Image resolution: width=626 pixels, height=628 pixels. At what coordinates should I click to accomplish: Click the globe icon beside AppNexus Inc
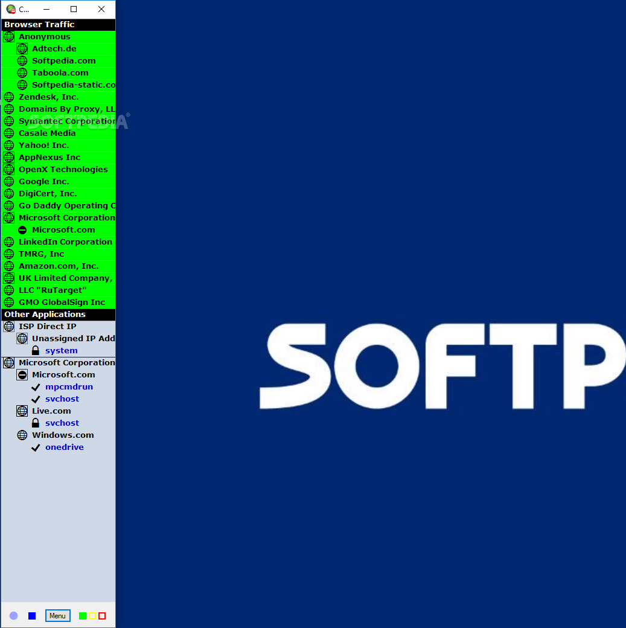pyautogui.click(x=9, y=158)
